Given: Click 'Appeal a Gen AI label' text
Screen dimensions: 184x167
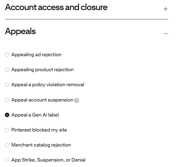Looking at the screenshot, I should [x=35, y=115].
